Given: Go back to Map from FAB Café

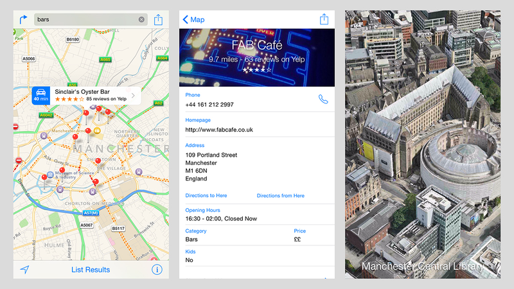Looking at the screenshot, I should coord(193,20).
